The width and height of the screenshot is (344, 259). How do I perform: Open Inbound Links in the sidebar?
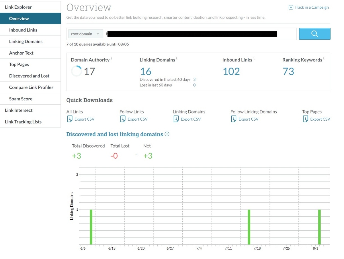tap(30, 30)
